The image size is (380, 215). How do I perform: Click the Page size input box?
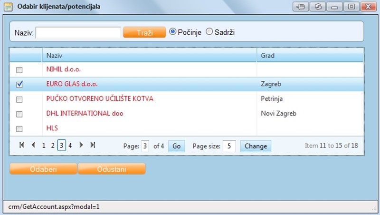[229, 146]
